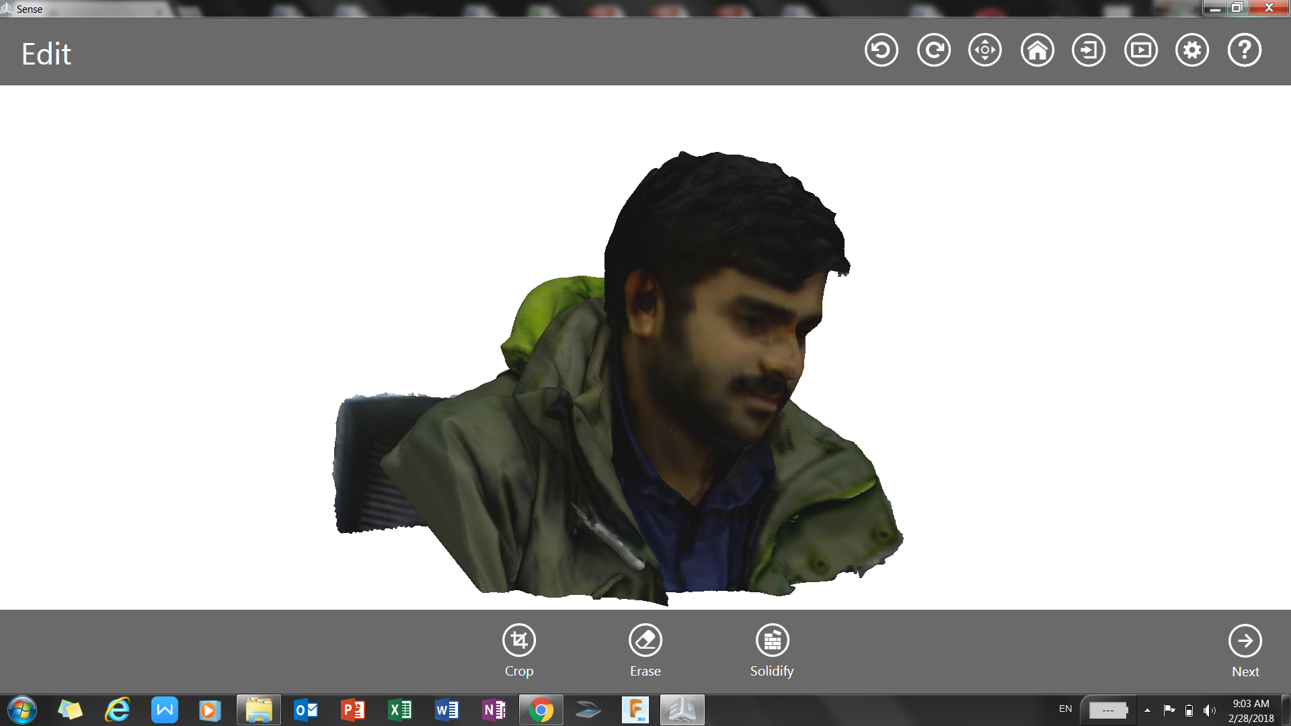Click the import/sign-in arrow icon

[1089, 50]
